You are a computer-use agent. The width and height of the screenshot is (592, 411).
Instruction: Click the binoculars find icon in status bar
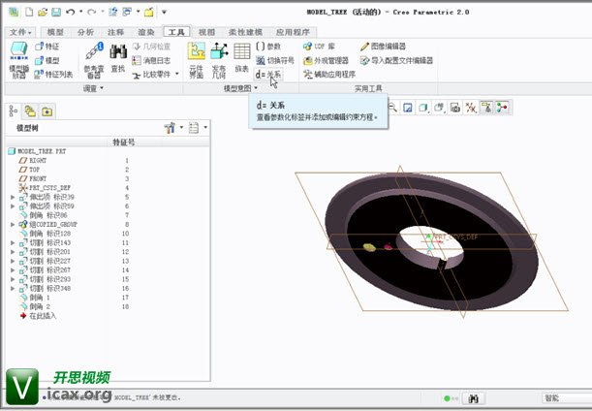[474, 398]
